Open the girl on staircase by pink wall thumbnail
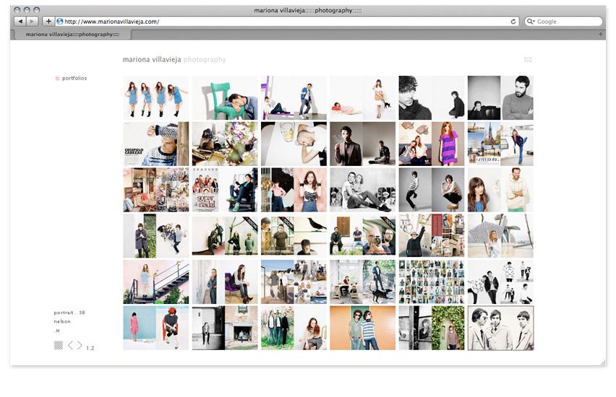 coord(156,282)
